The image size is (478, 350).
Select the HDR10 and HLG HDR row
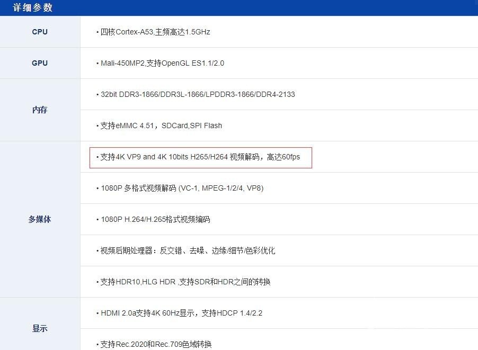(x=183, y=282)
